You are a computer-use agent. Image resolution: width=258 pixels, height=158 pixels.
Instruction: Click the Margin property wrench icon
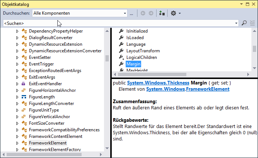coord(121,64)
